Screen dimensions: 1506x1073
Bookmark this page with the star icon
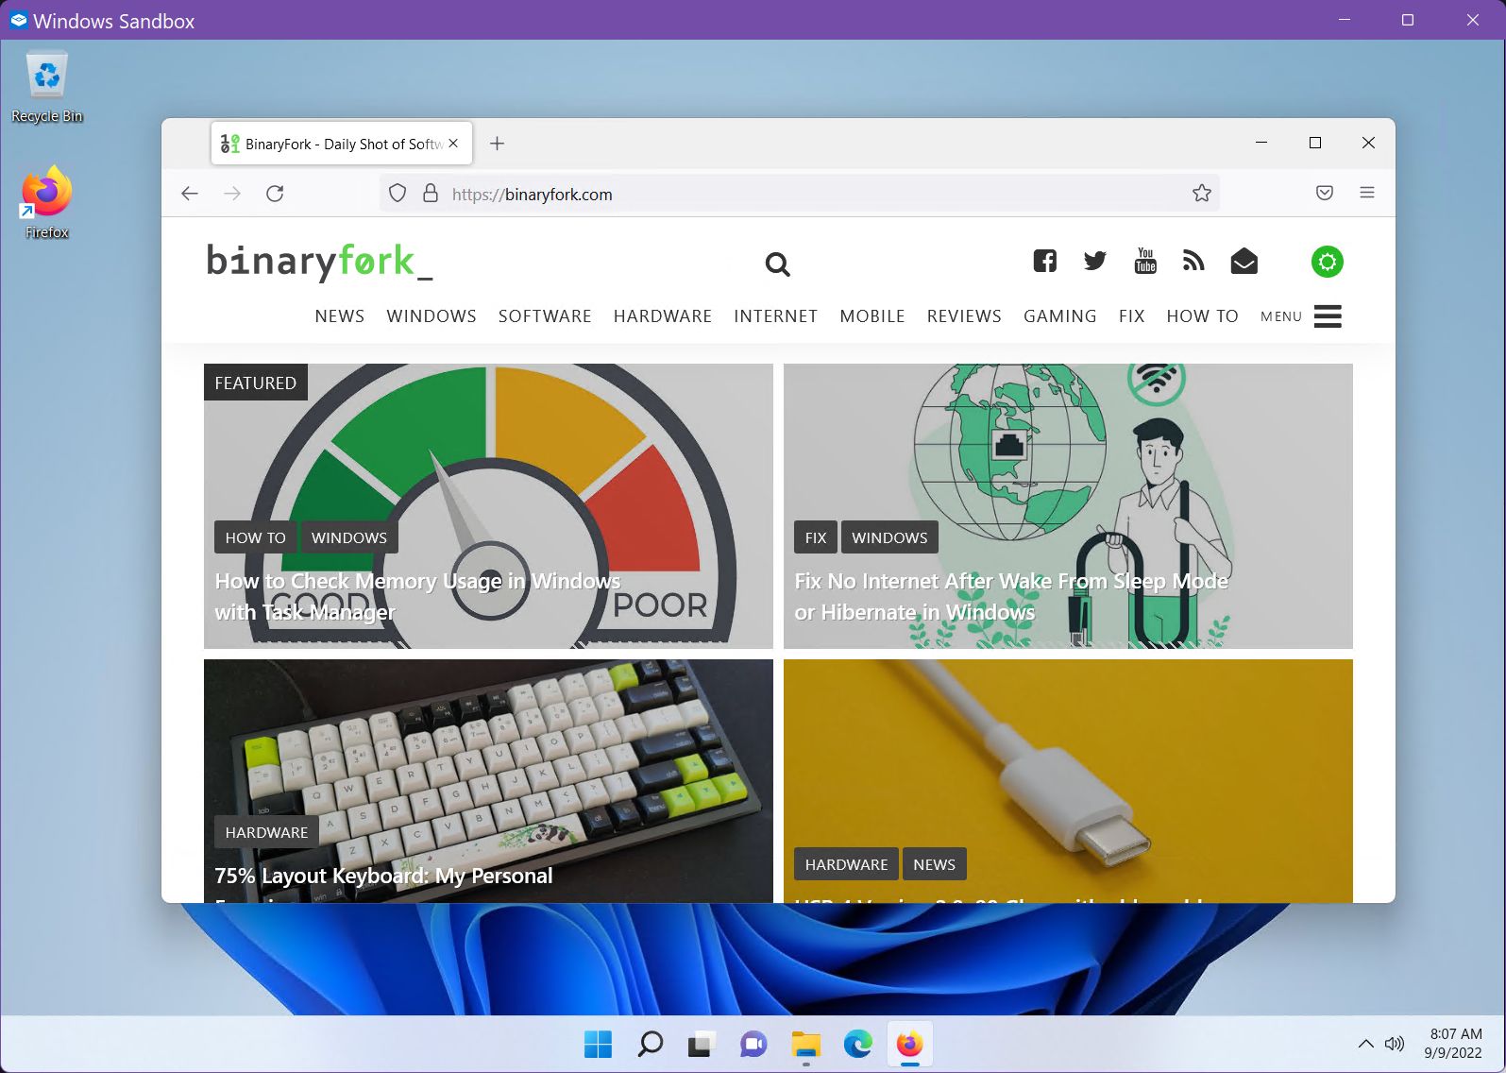click(1201, 194)
